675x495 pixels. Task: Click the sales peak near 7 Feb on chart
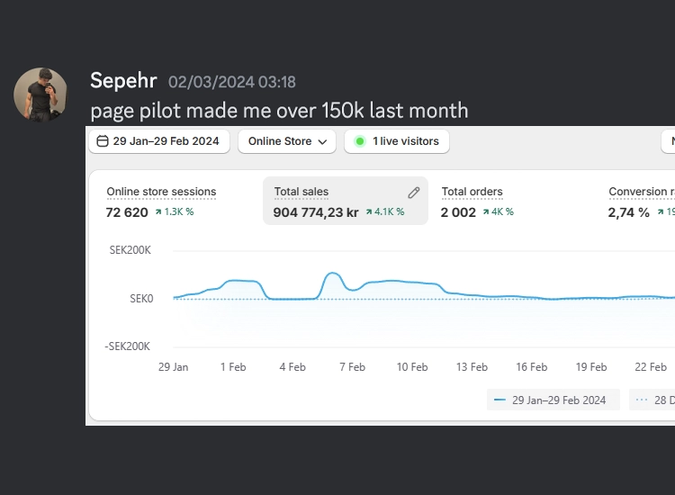(333, 273)
